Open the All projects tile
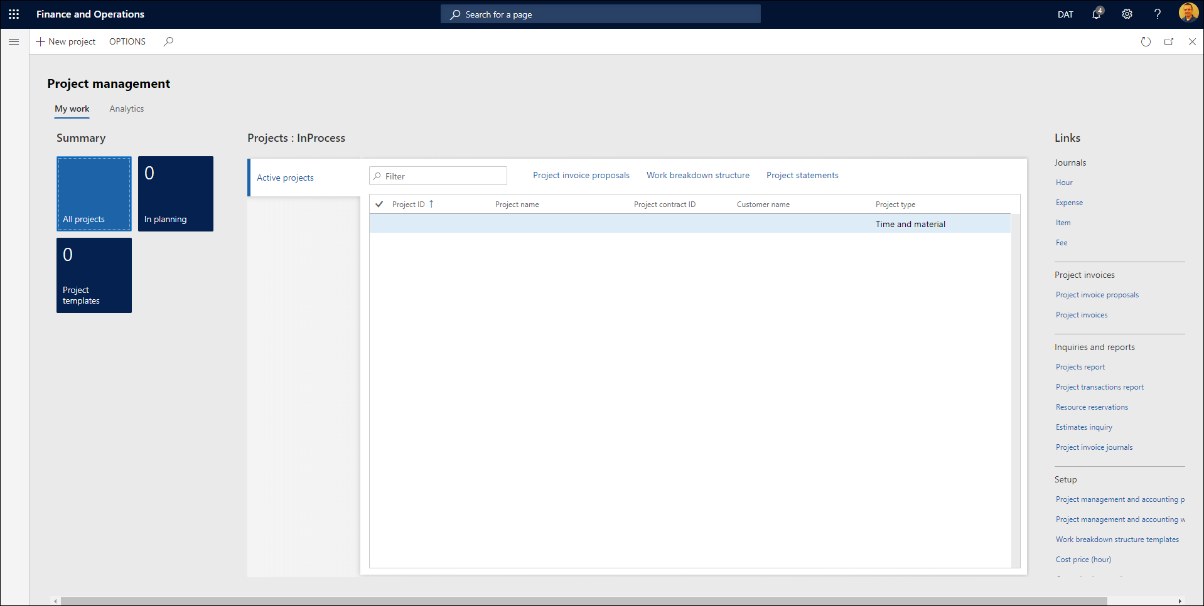Screen dimensions: 1204x606 (x=94, y=194)
